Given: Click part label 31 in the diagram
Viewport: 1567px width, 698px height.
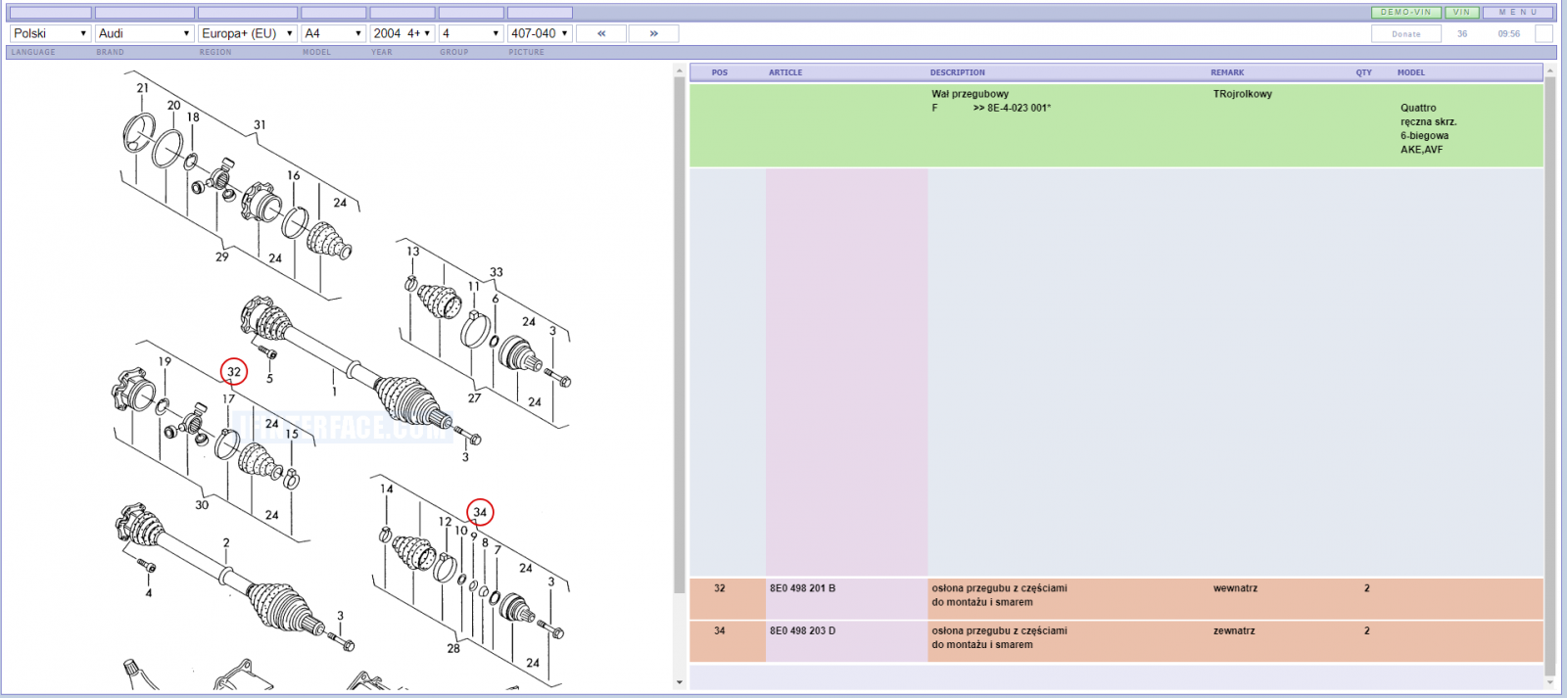Looking at the screenshot, I should [x=260, y=125].
